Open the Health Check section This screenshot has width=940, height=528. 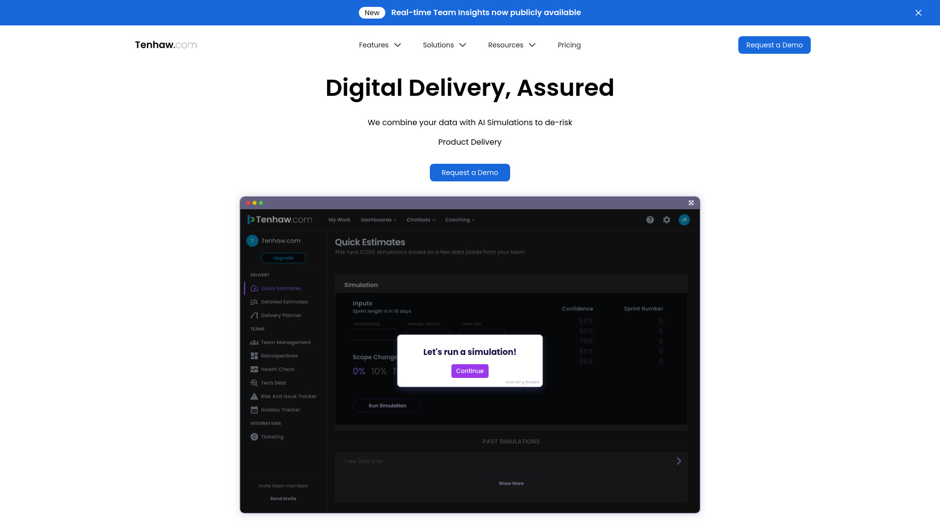(x=278, y=369)
